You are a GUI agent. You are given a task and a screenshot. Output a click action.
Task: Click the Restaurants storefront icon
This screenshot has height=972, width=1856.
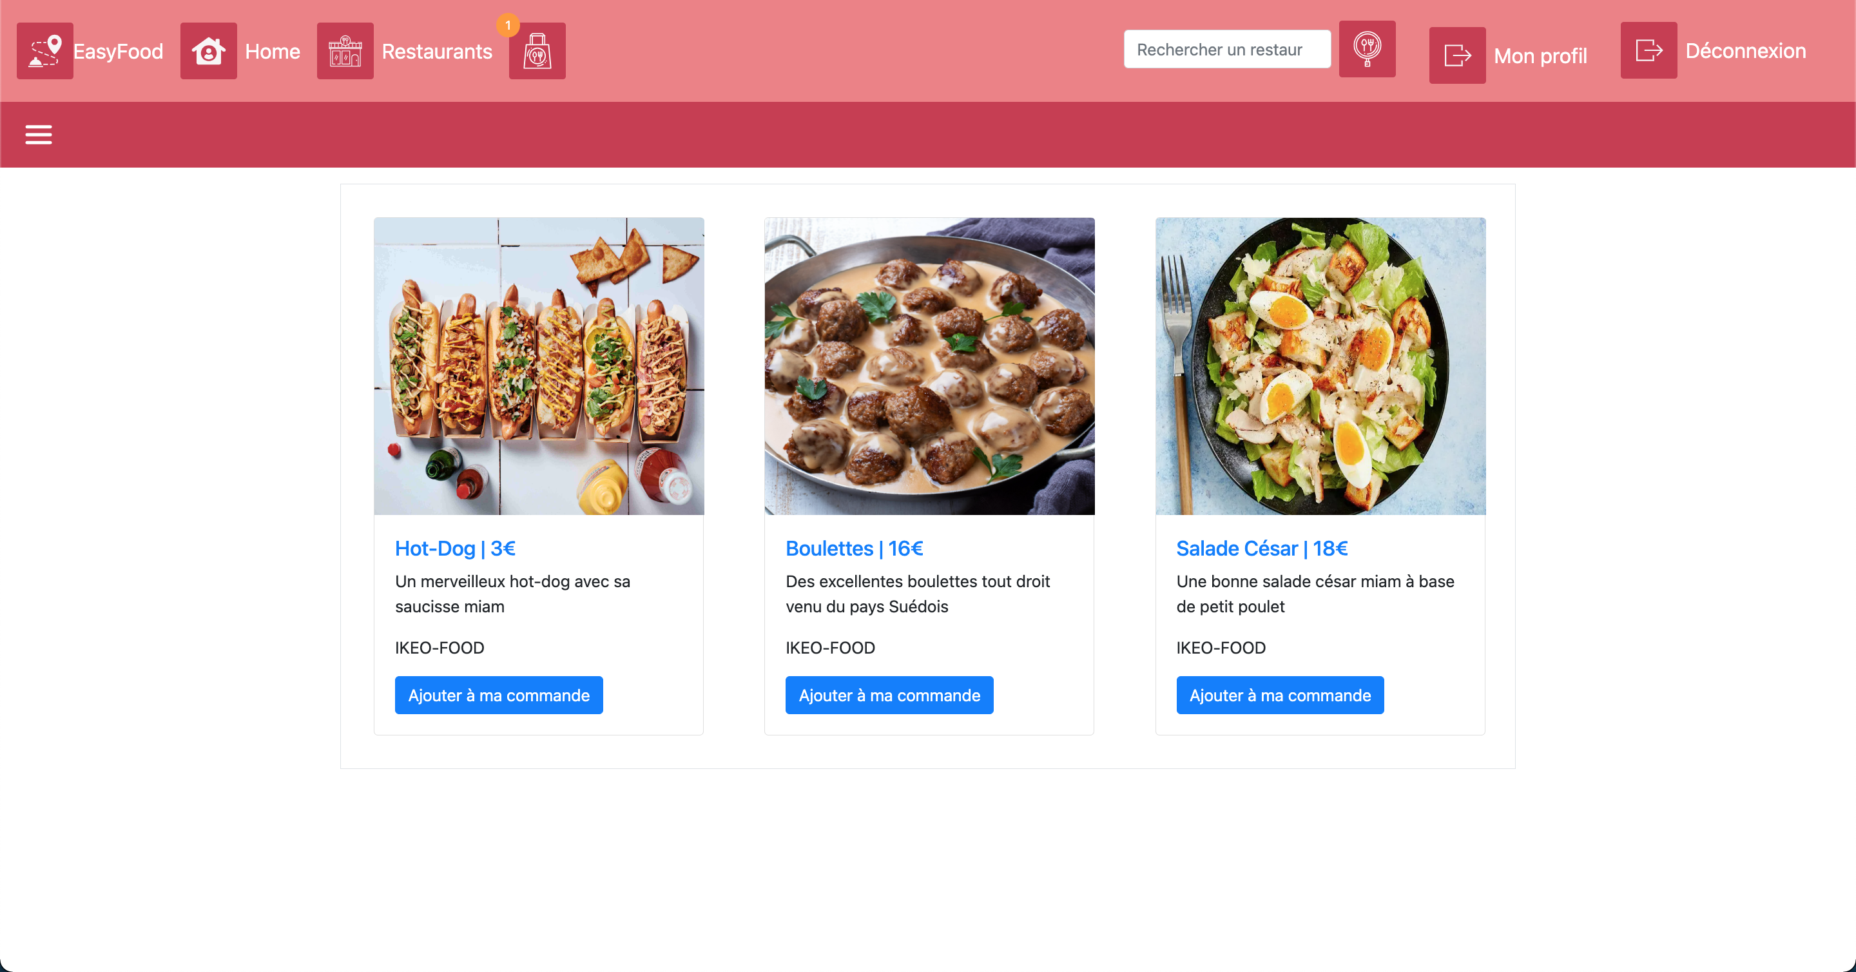(x=345, y=51)
